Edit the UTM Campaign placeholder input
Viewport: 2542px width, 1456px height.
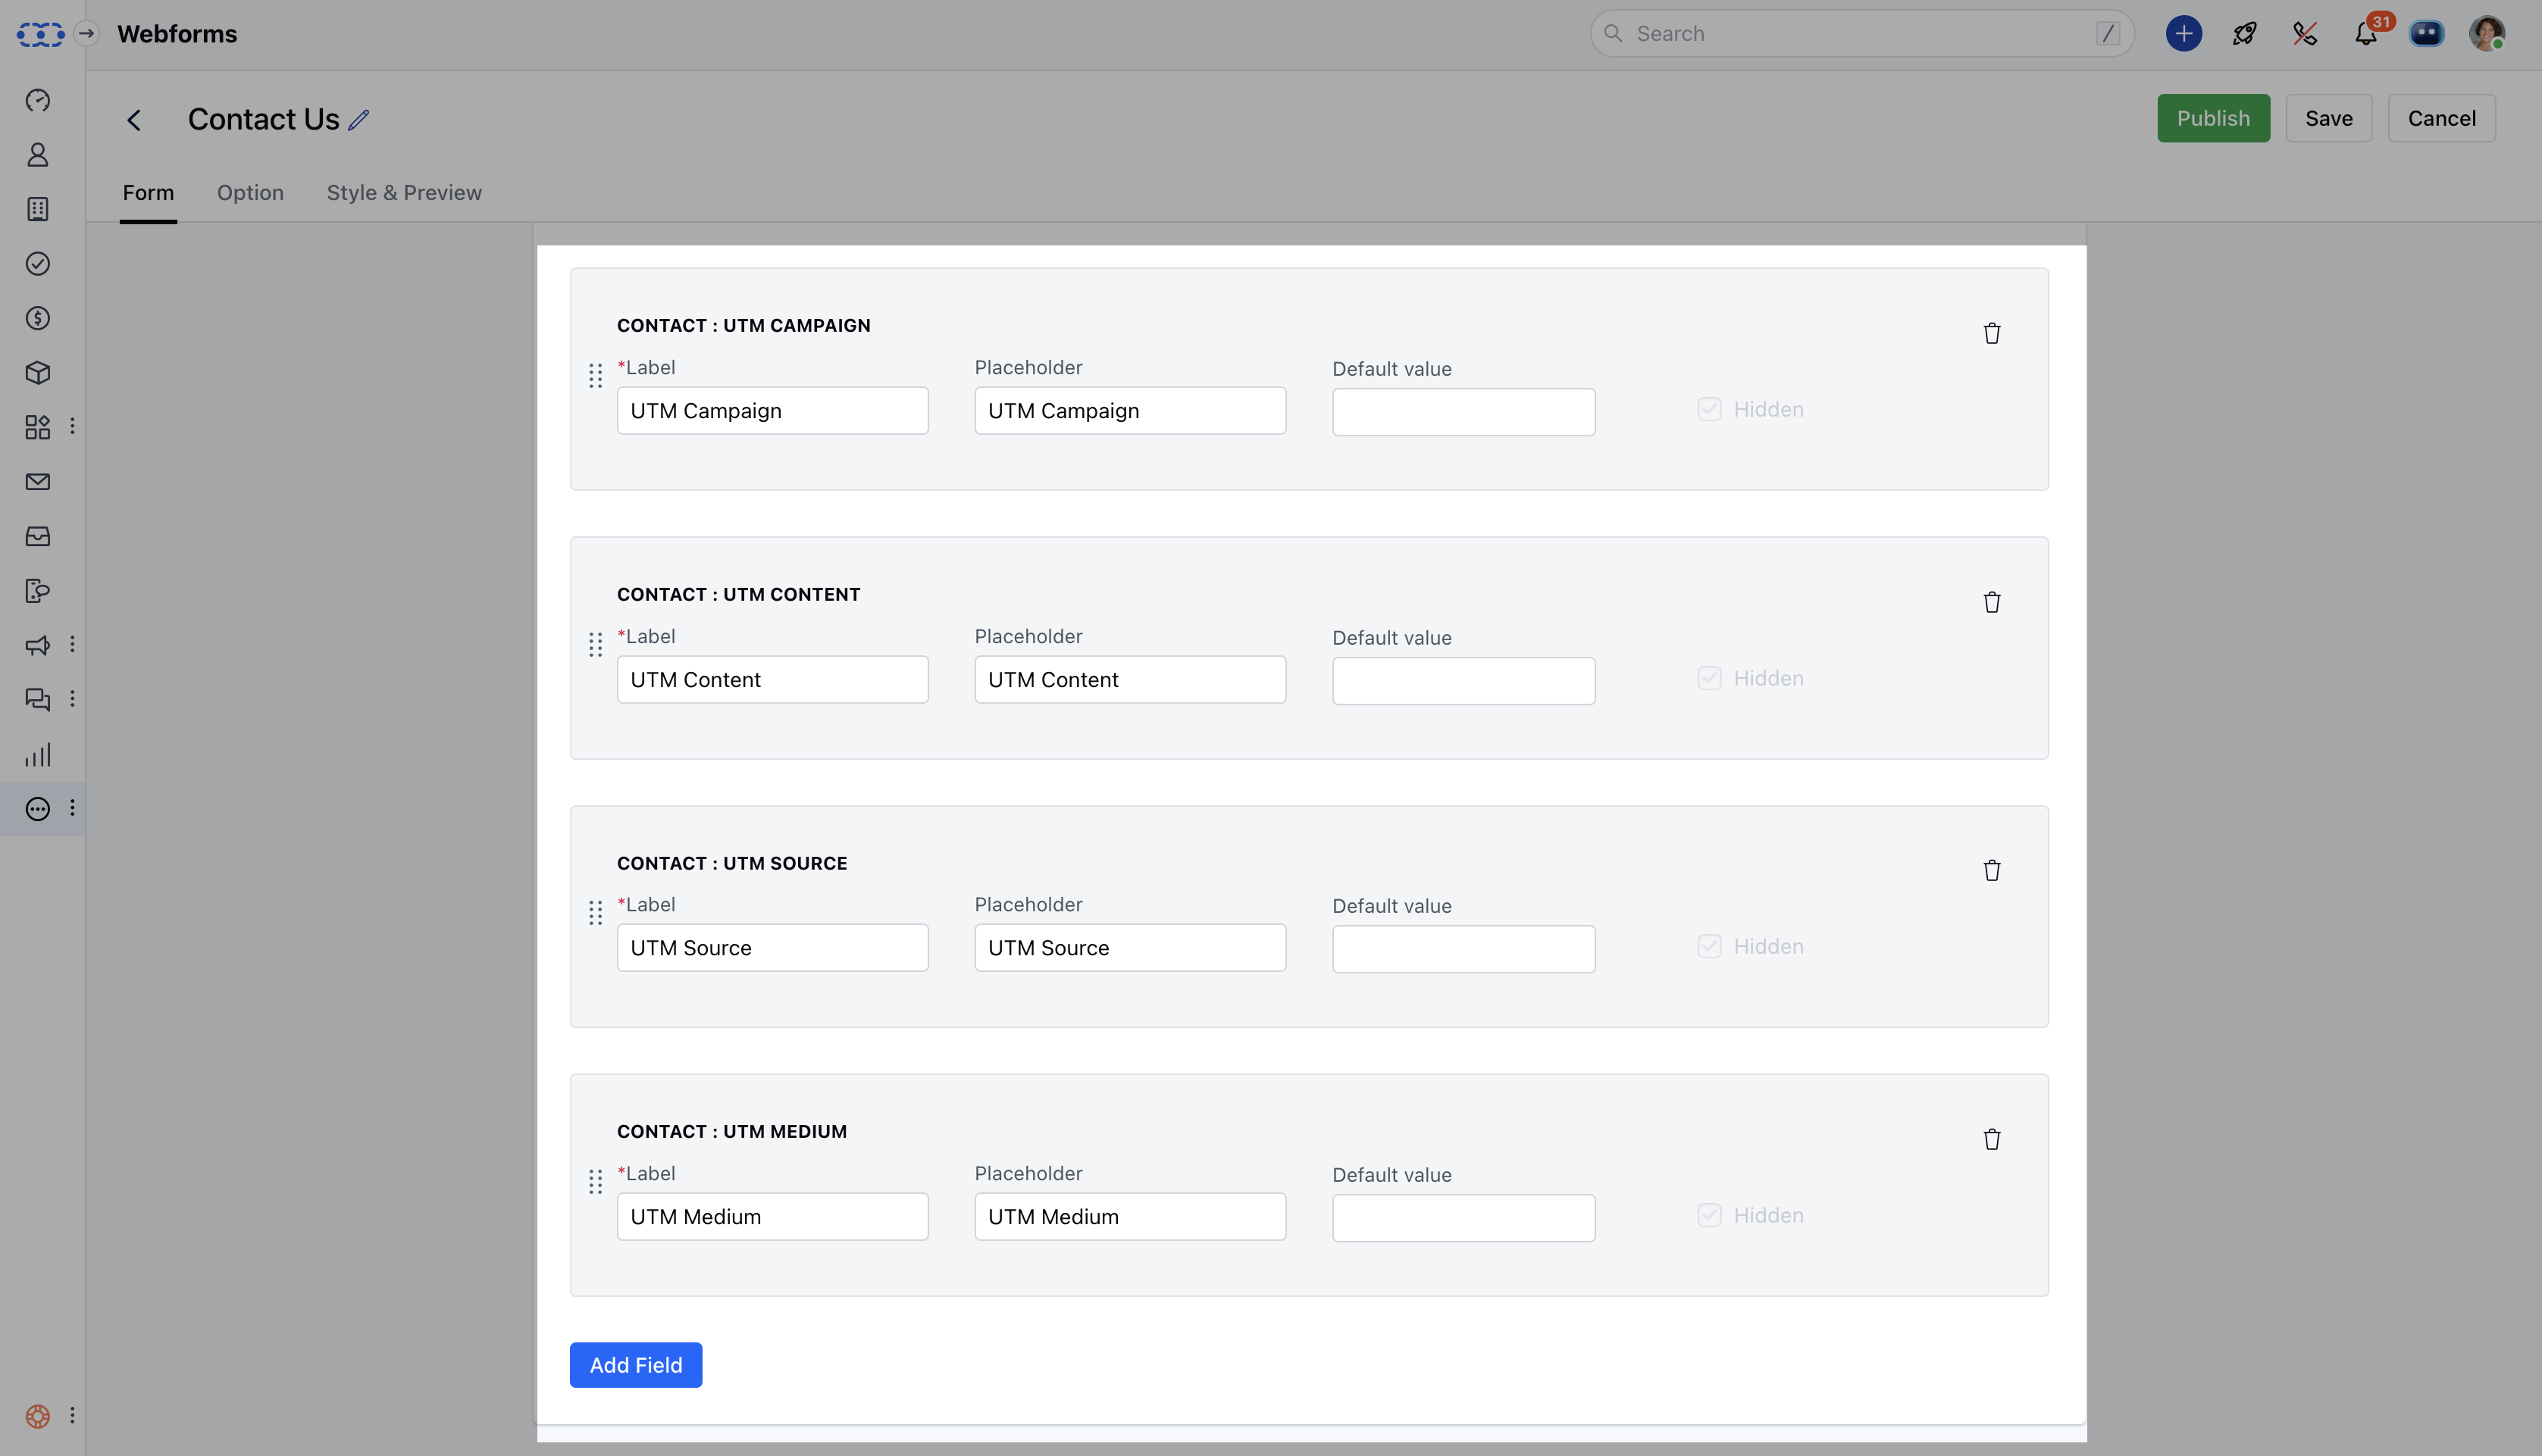click(1129, 411)
